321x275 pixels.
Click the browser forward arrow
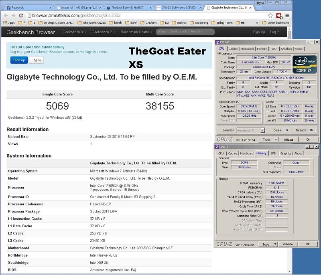pos(13,16)
